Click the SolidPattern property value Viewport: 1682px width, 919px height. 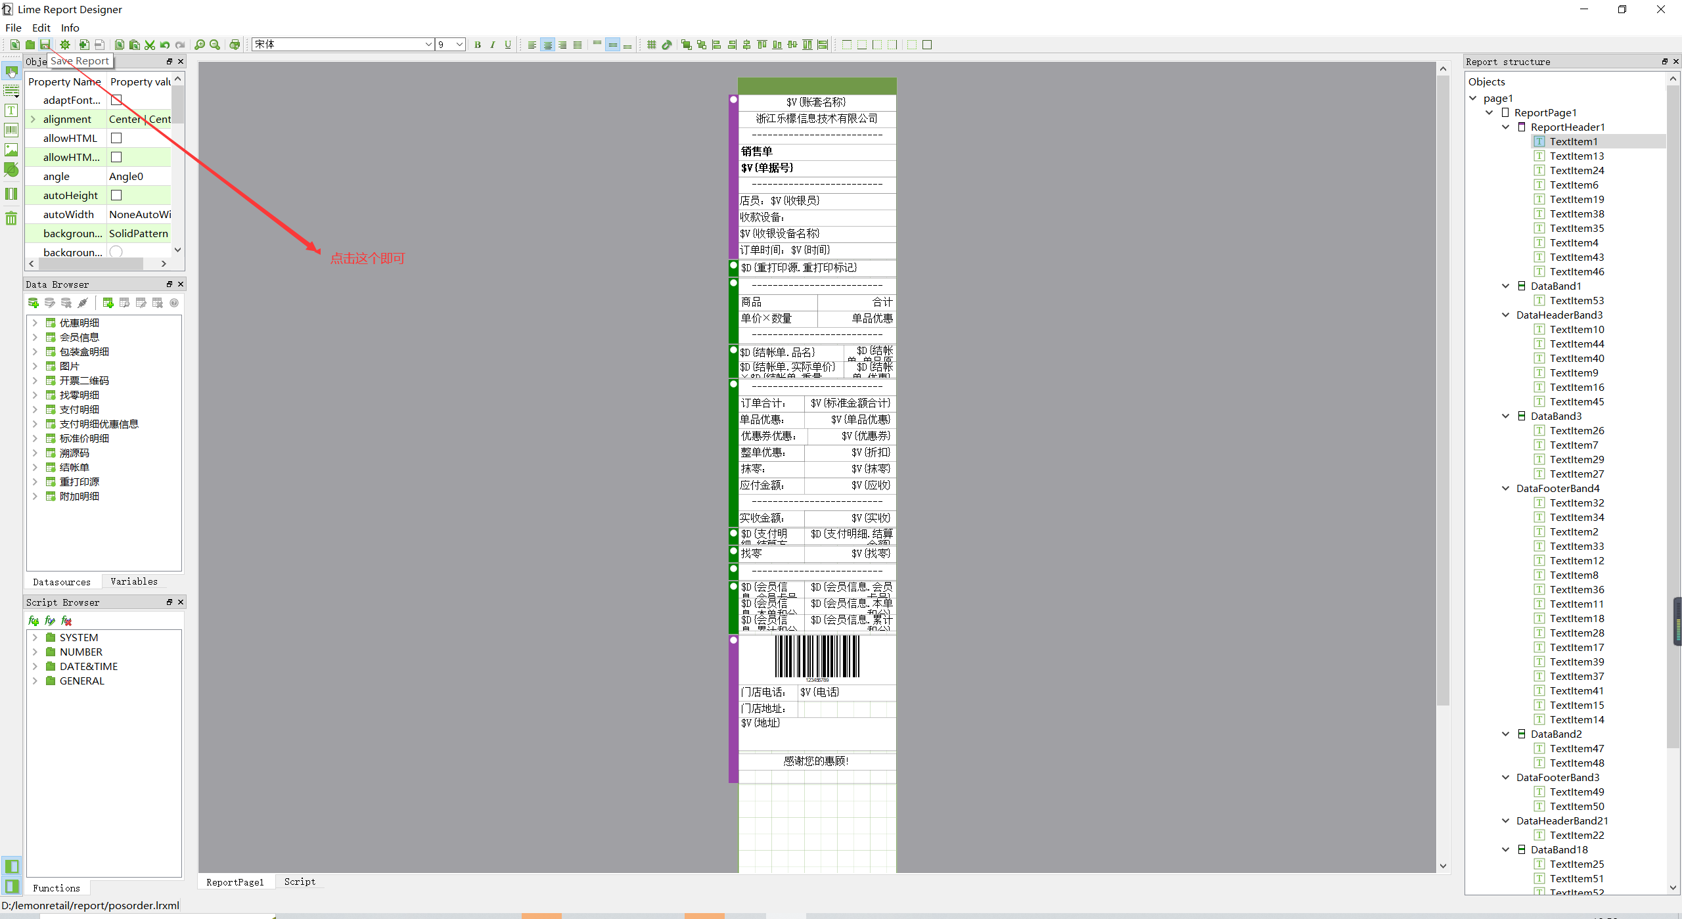[x=139, y=233]
